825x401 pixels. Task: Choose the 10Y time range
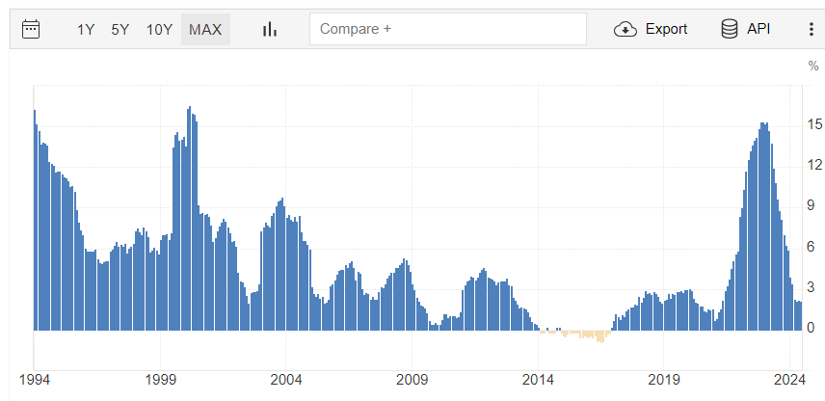[x=159, y=29]
